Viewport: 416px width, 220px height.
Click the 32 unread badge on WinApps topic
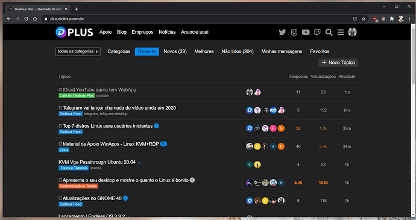pos(164,144)
